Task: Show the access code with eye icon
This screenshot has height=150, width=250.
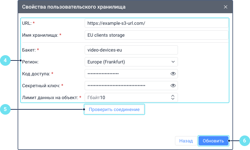Action: (173, 74)
